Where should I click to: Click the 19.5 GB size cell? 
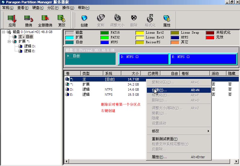pyautogui.click(x=133, y=95)
